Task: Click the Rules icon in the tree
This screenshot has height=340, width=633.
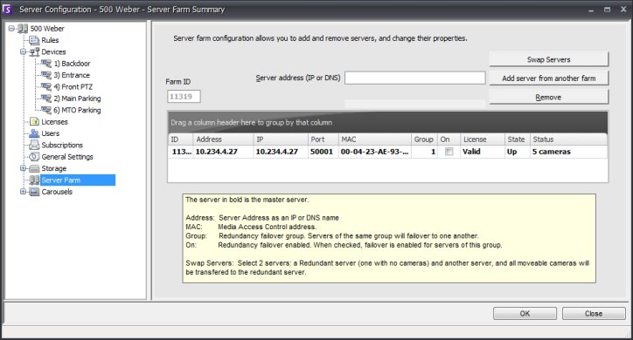Action: [34, 40]
